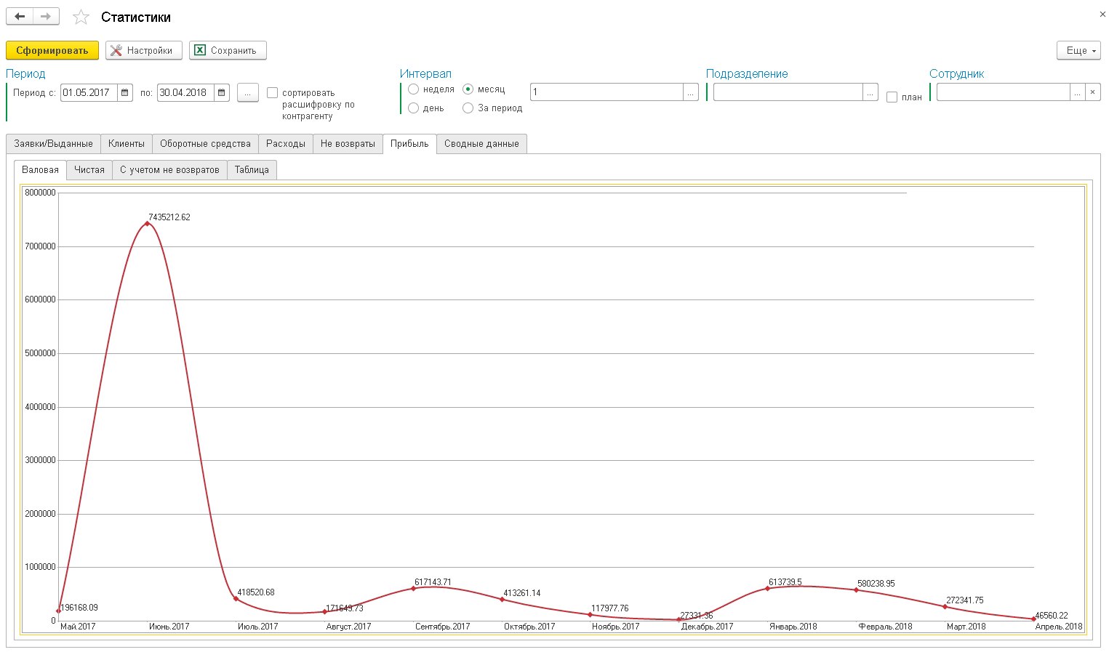Click the Сохранить button
Viewport: 1109px width, 652px height.
[x=228, y=50]
